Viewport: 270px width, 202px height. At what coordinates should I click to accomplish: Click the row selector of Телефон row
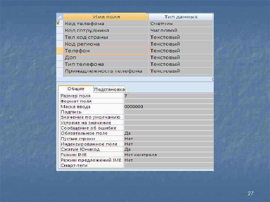[60, 50]
